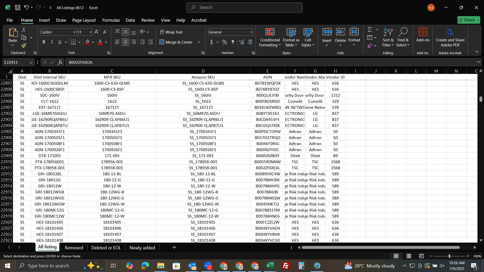Click the Share button
The height and width of the screenshot is (272, 484).
pyautogui.click(x=469, y=20)
